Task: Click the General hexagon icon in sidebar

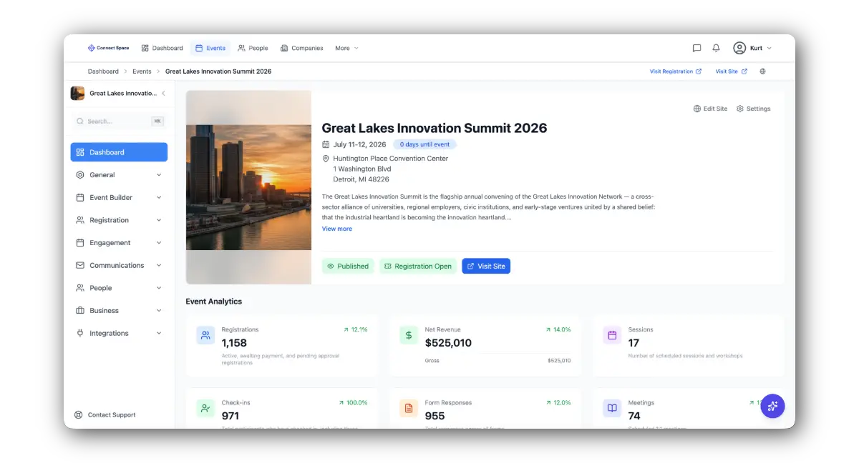Action: coord(80,175)
